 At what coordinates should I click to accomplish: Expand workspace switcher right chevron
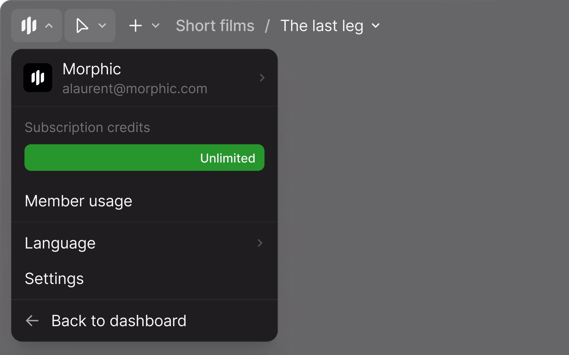262,78
